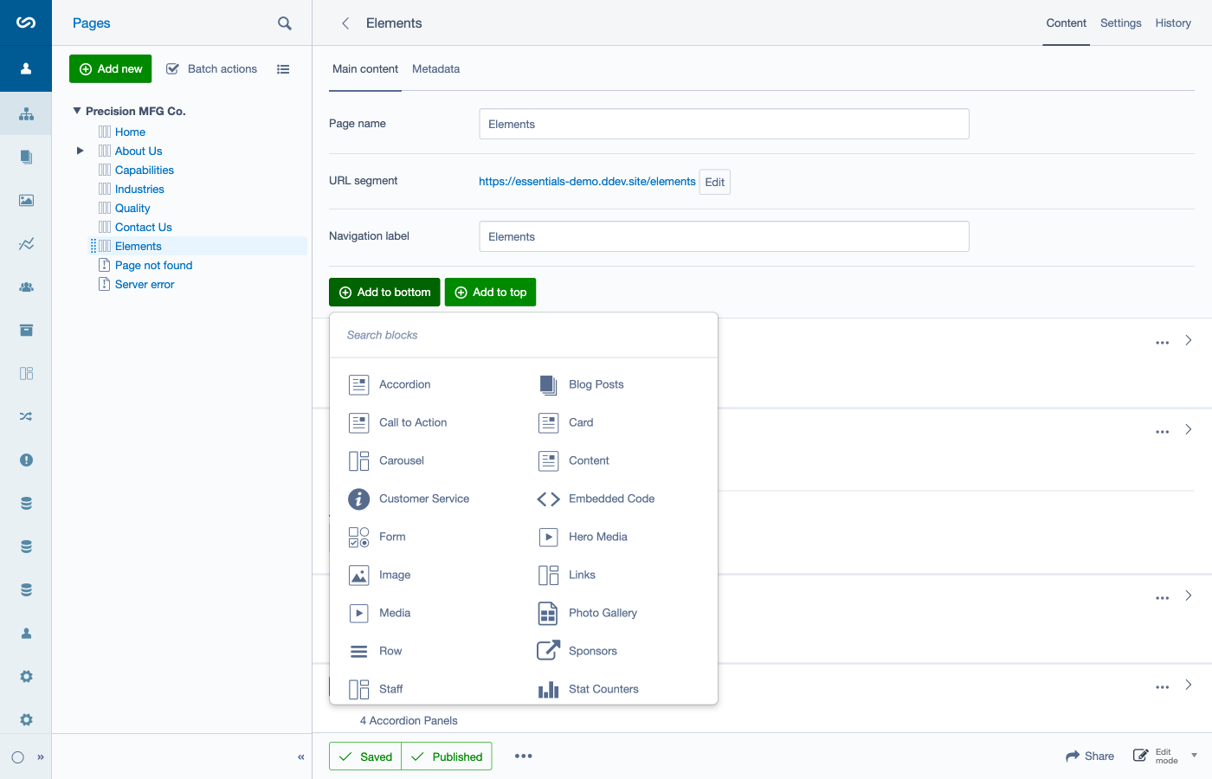Open the line chart icon in left sidebar
The width and height of the screenshot is (1212, 779).
(26, 243)
